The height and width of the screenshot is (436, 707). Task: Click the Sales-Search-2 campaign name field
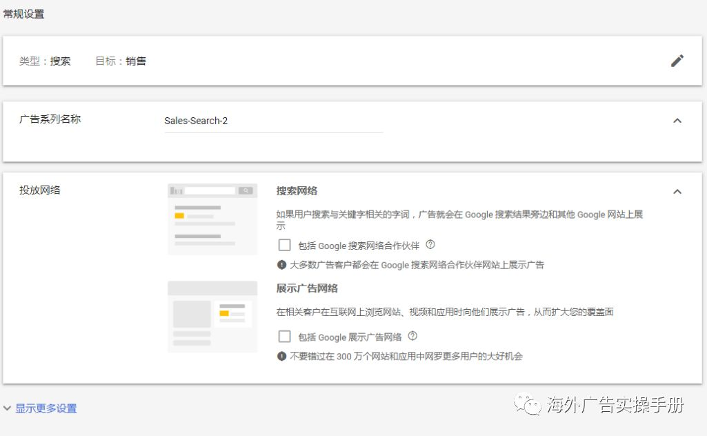pyautogui.click(x=273, y=121)
